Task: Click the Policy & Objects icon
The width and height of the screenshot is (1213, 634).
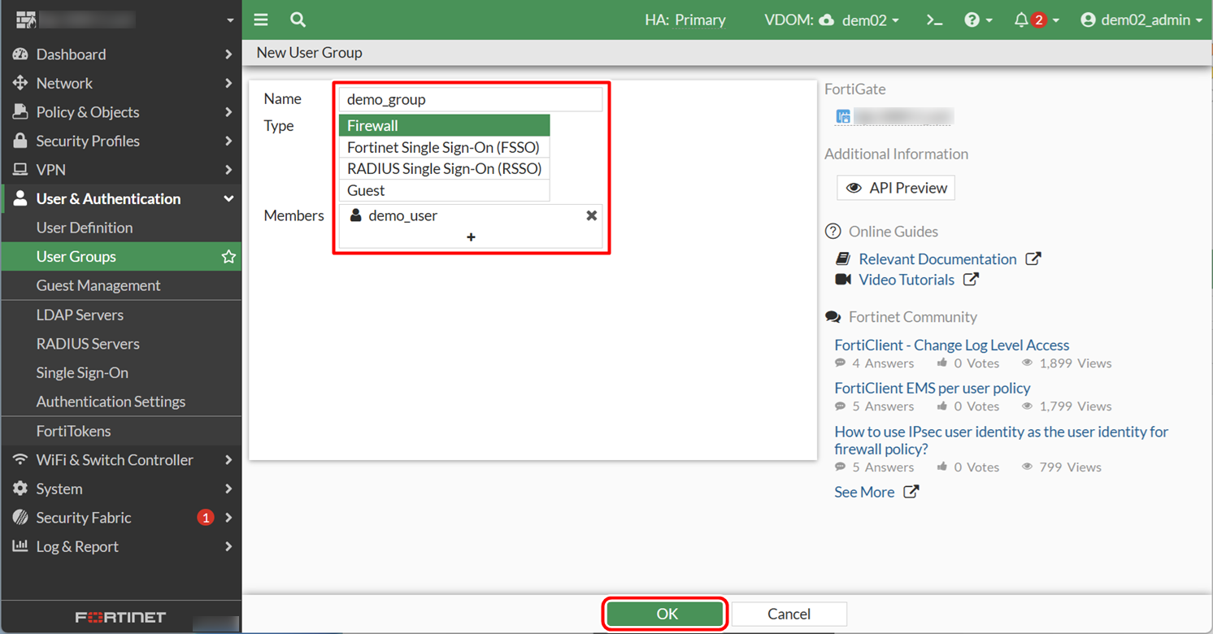Action: pyautogui.click(x=20, y=112)
